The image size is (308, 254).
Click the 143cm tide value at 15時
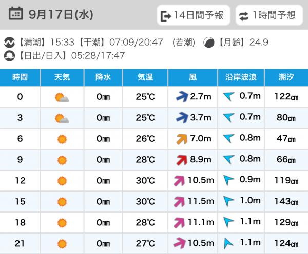pyautogui.click(x=286, y=201)
